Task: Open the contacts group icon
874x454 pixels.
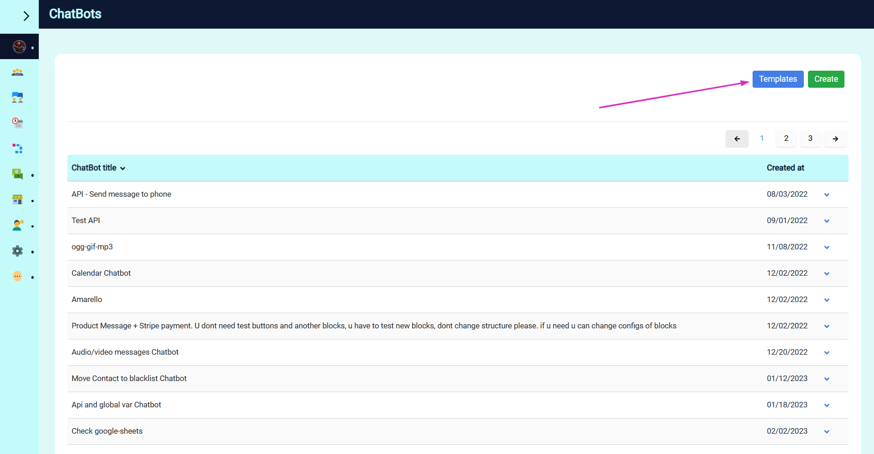Action: [18, 72]
